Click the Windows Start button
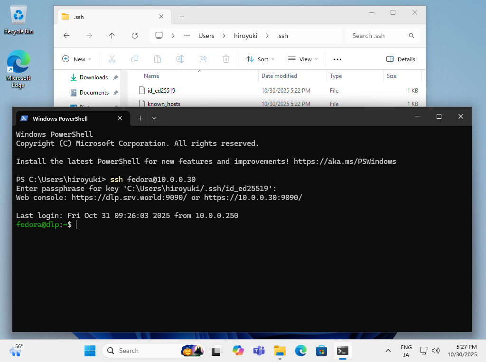The height and width of the screenshot is (362, 486). point(90,351)
